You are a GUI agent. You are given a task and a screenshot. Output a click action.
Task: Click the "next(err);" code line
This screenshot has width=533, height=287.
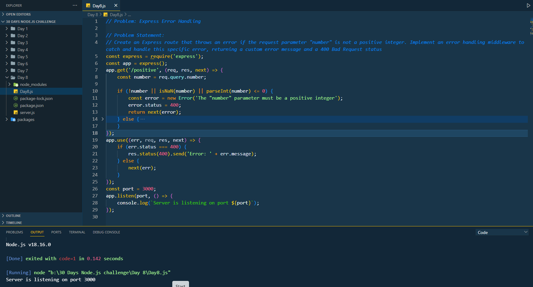click(142, 168)
